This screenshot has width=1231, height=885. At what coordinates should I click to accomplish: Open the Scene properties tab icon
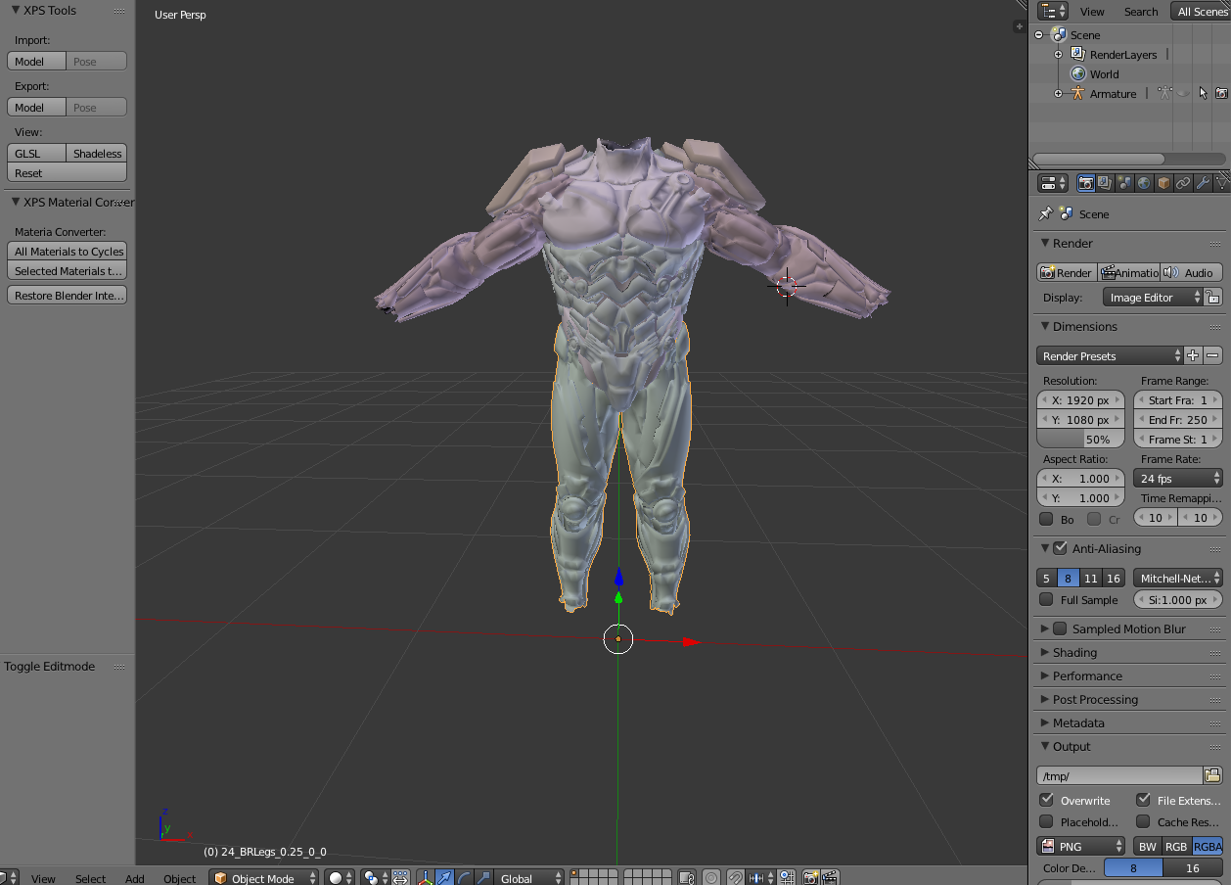tap(1124, 183)
